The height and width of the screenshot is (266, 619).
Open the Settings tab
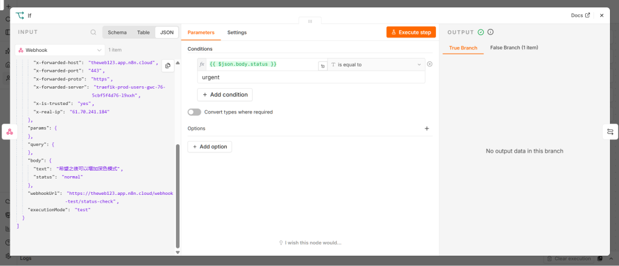click(x=237, y=33)
